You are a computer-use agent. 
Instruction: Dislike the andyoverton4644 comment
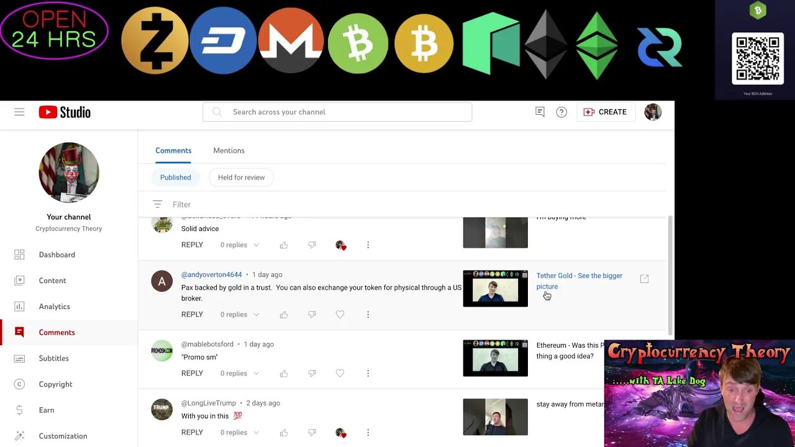(312, 315)
